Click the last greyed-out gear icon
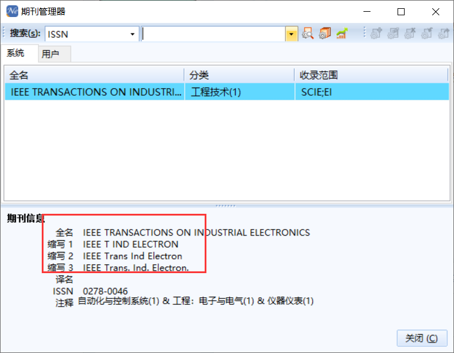 click(x=444, y=34)
